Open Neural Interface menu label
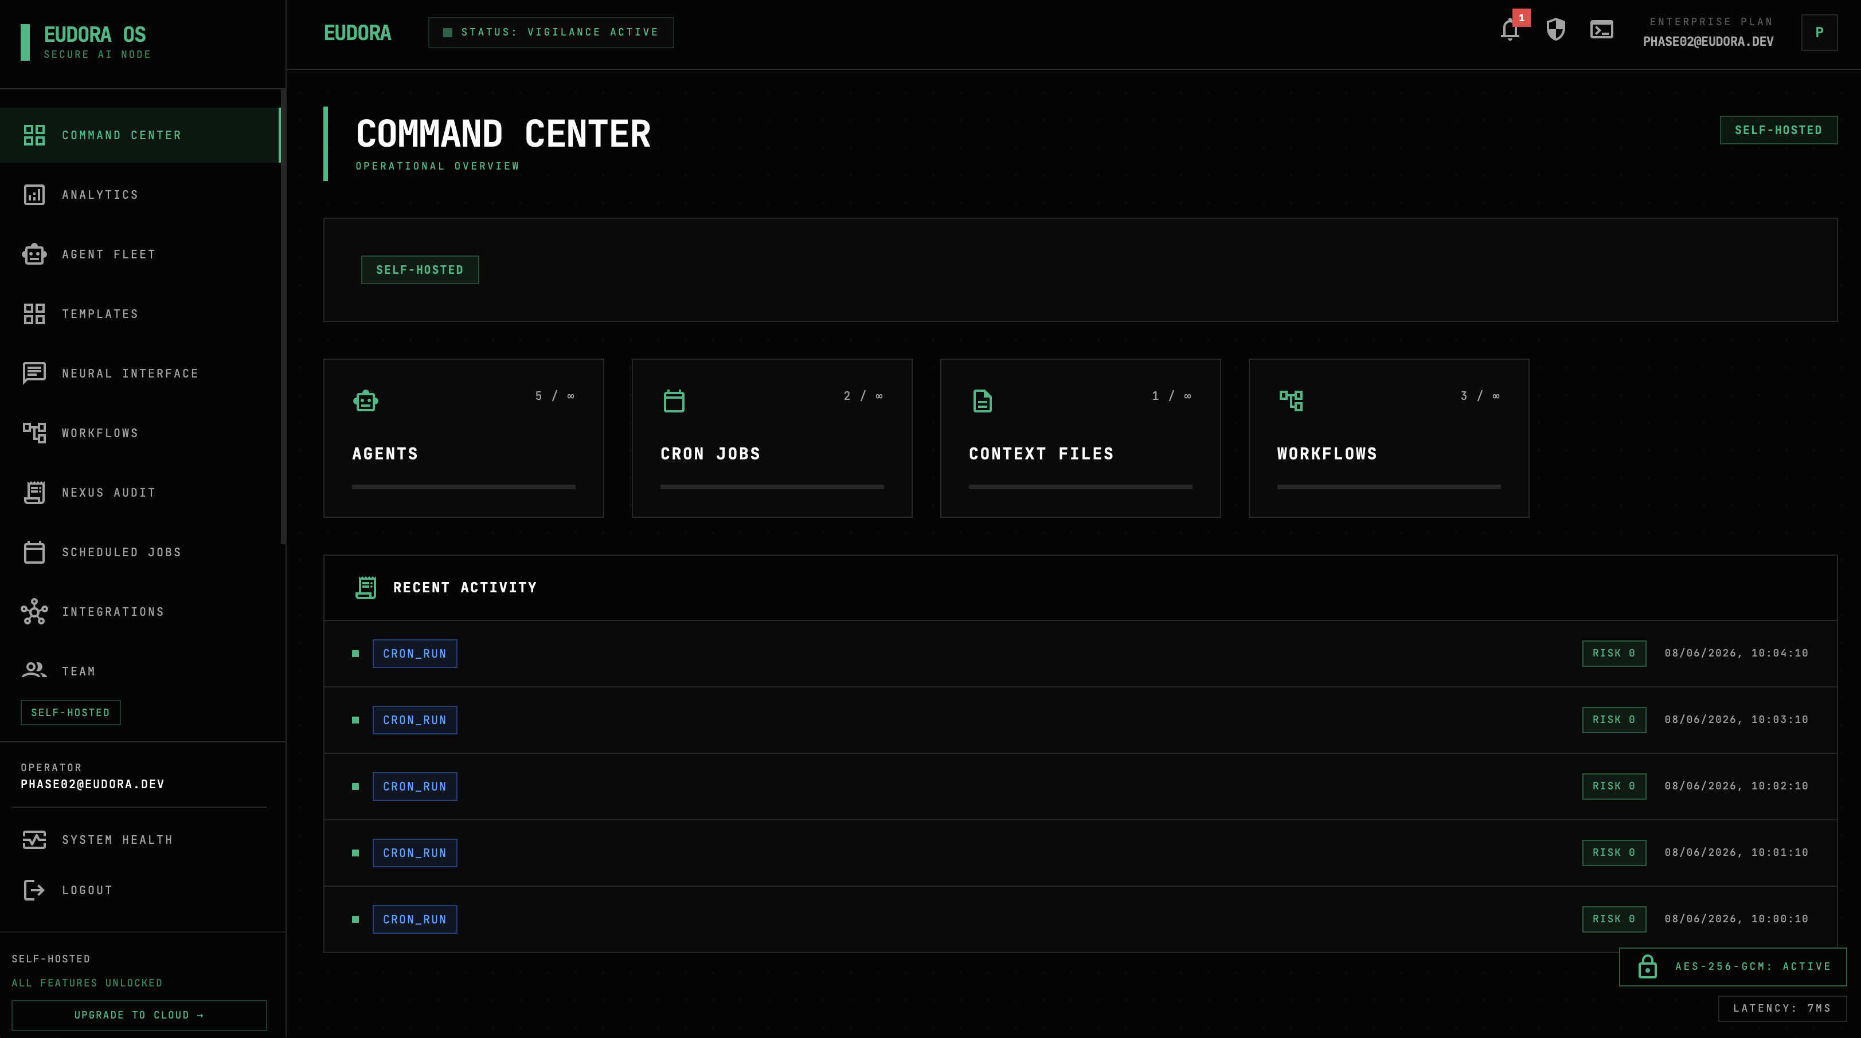The image size is (1861, 1038). pyautogui.click(x=130, y=373)
